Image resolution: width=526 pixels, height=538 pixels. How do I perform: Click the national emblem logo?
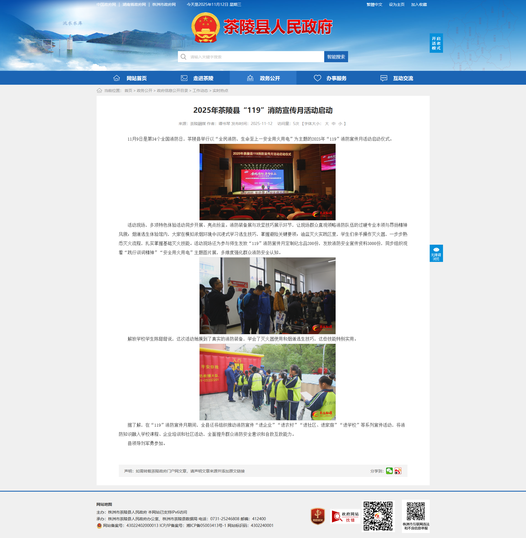[x=205, y=27]
